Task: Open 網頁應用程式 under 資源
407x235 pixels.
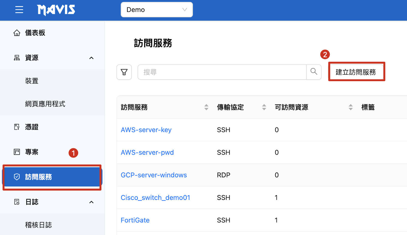Action: [x=45, y=104]
